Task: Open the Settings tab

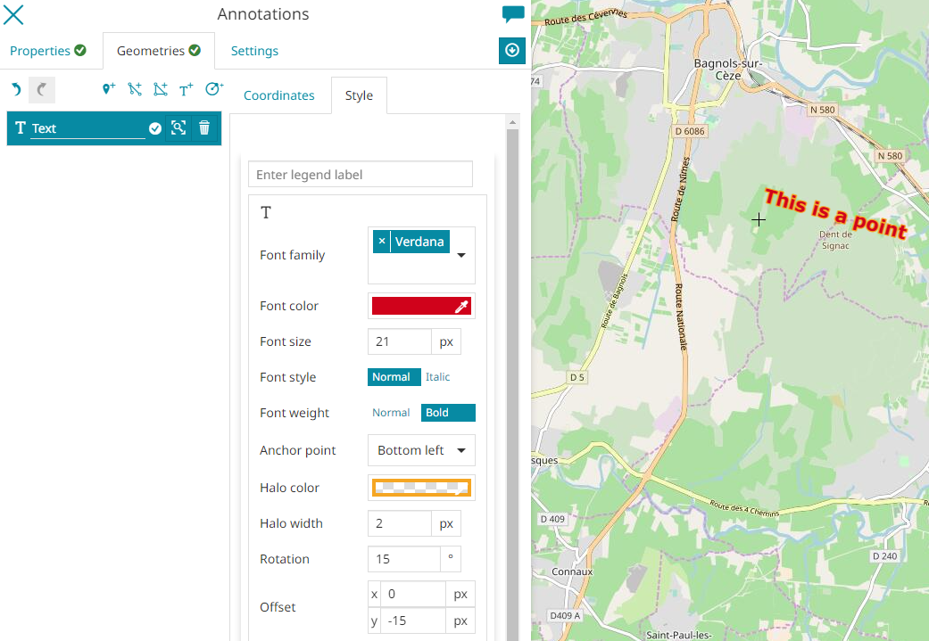Action: 254,51
